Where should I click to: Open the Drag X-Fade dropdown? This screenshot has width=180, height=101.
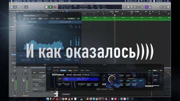[x=139, y=12]
